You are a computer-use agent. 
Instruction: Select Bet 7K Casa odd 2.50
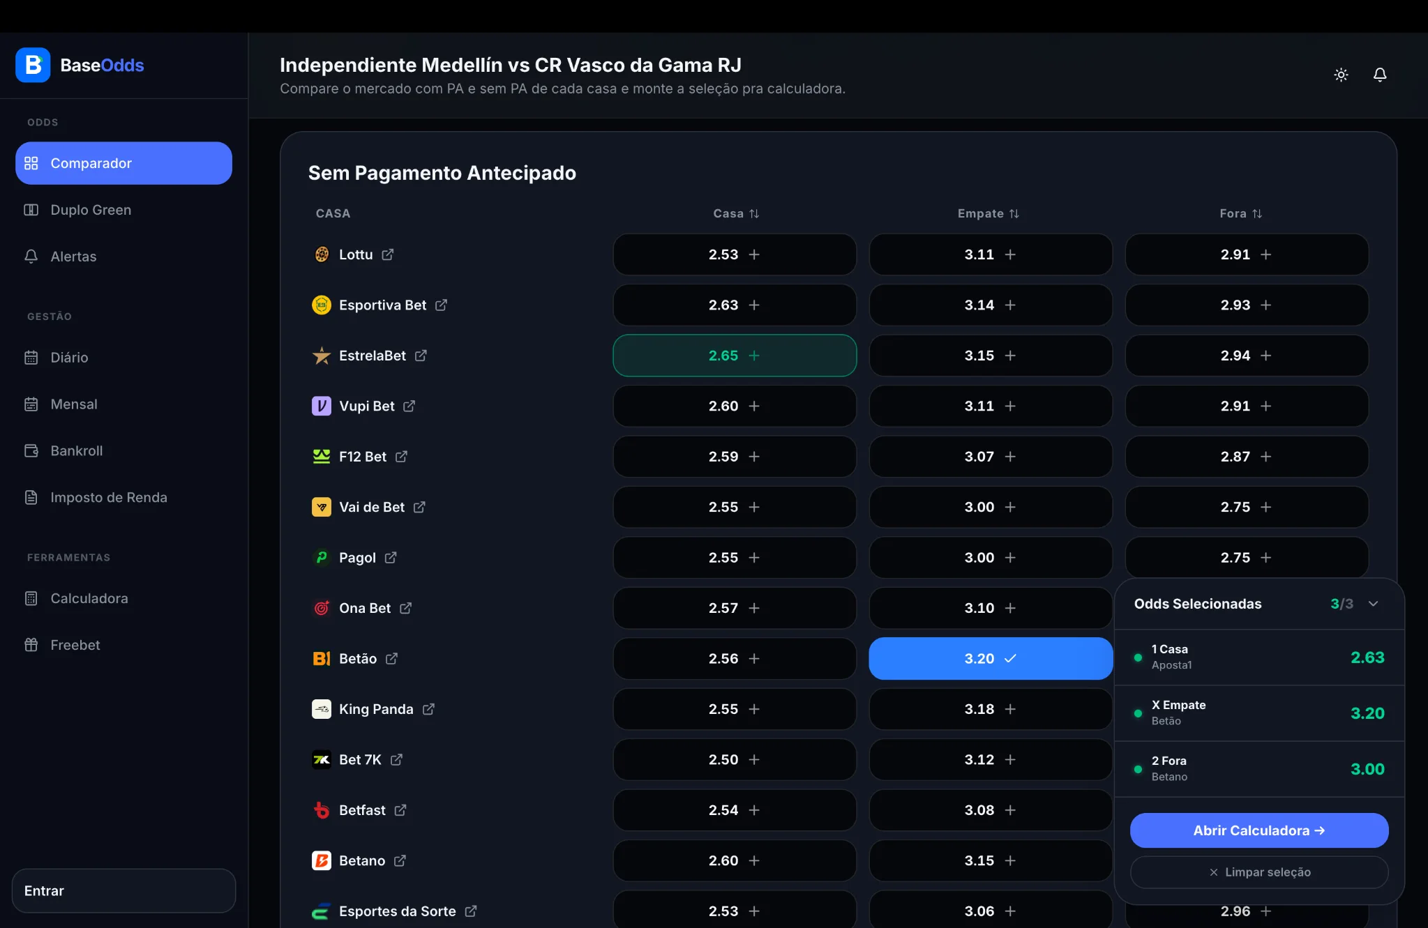735,760
